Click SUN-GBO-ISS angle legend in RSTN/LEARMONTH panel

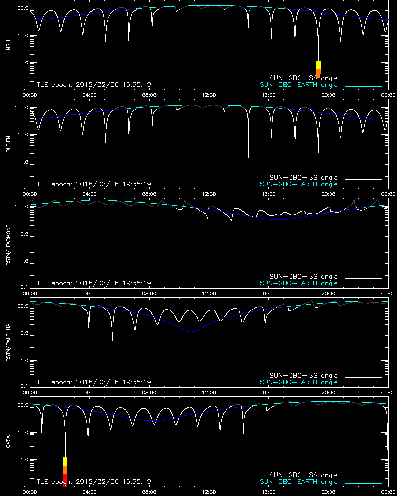point(304,276)
